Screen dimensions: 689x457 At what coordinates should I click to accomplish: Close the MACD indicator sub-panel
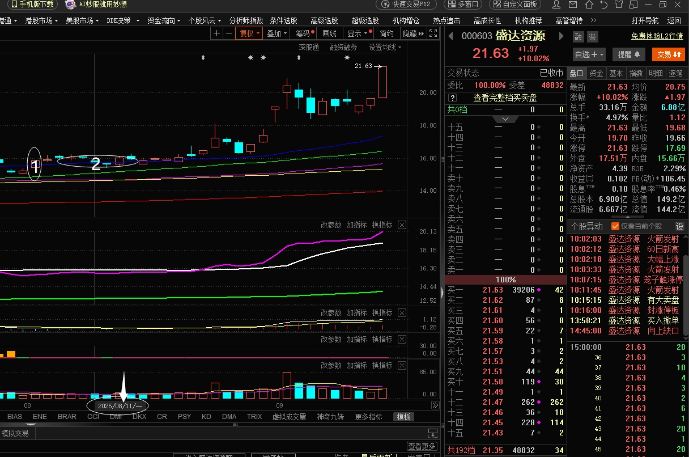point(402,313)
